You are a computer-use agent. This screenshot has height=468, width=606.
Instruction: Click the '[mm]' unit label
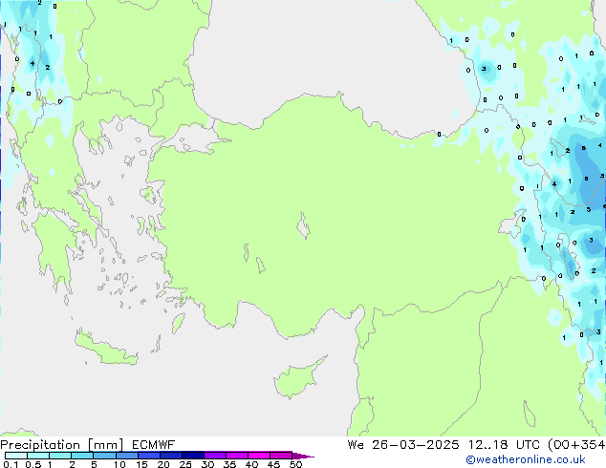coord(105,445)
